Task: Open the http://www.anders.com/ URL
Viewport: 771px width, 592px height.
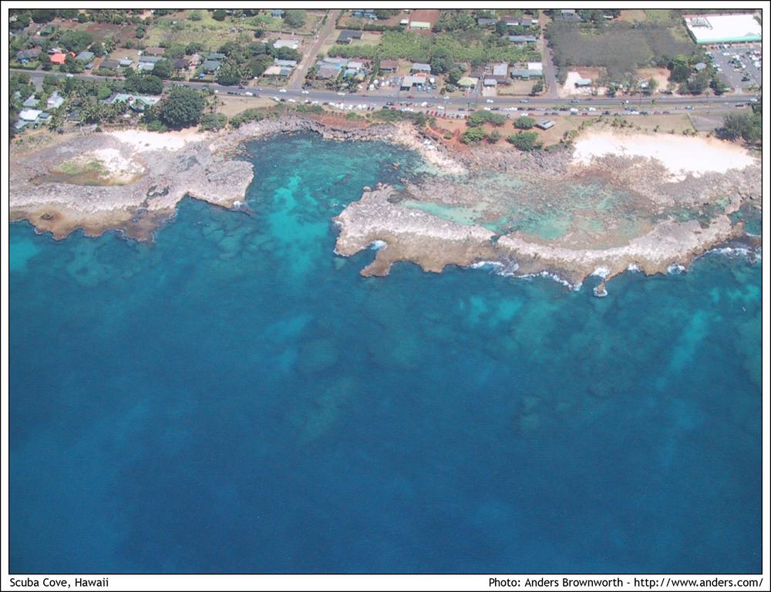Action: 699,583
